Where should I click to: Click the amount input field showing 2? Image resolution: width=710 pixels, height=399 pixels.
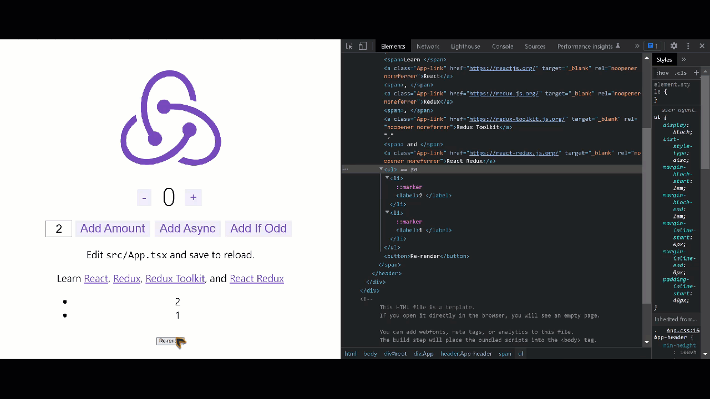pos(59,228)
